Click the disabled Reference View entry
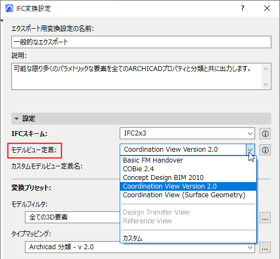The height and width of the screenshot is (259, 280). (188, 221)
